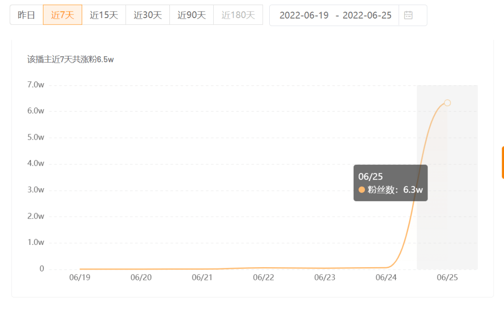The width and height of the screenshot is (504, 310).
Task: Switch to 近15天 range
Action: coord(104,15)
